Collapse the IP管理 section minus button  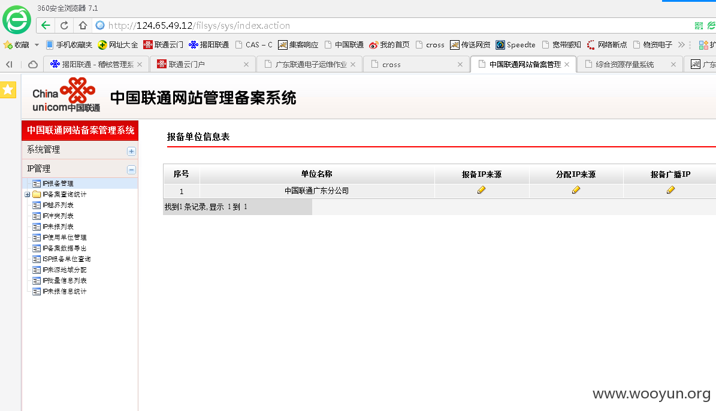tap(131, 170)
